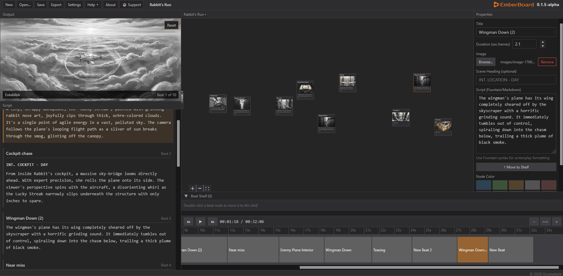Image resolution: width=563 pixels, height=276 pixels.
Task: Skip to the start of the timeline
Action: (x=188, y=222)
